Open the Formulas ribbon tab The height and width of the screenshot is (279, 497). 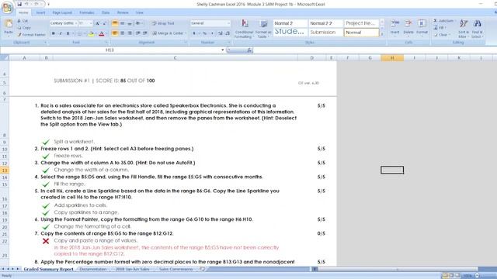click(x=86, y=12)
